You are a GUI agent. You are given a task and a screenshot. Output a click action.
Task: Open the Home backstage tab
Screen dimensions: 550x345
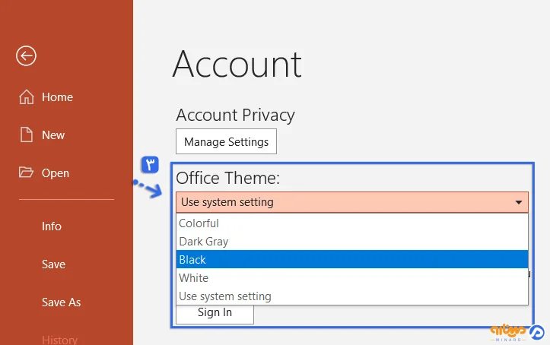coord(57,97)
